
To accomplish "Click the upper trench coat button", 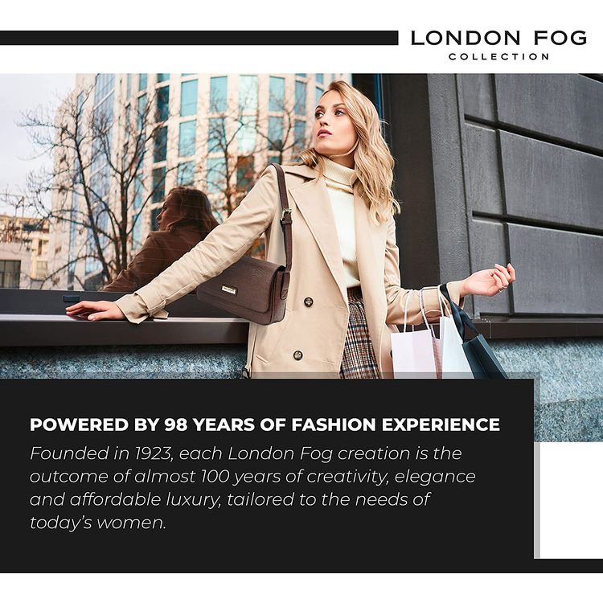I will coord(309,302).
